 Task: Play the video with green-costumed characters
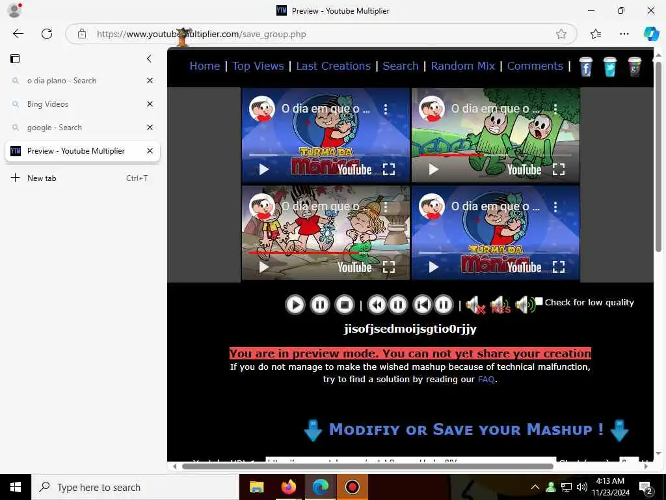tap(433, 170)
